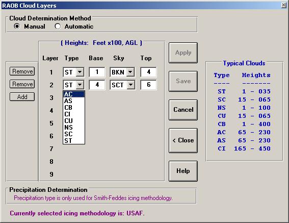The width and height of the screenshot is (289, 223).
Task: Remove cloud layer 2
Action: pyautogui.click(x=22, y=84)
